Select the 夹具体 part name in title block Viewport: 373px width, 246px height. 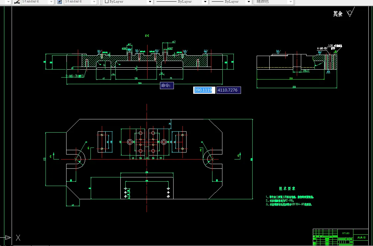pyautogui.click(x=361, y=237)
